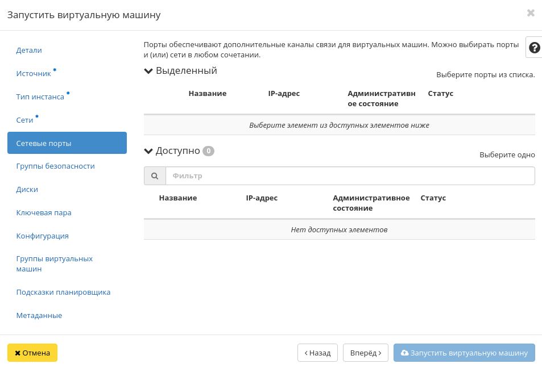Click the magnifier icon beside the filter field
Image resolution: width=542 pixels, height=368 pixels.
(155, 175)
